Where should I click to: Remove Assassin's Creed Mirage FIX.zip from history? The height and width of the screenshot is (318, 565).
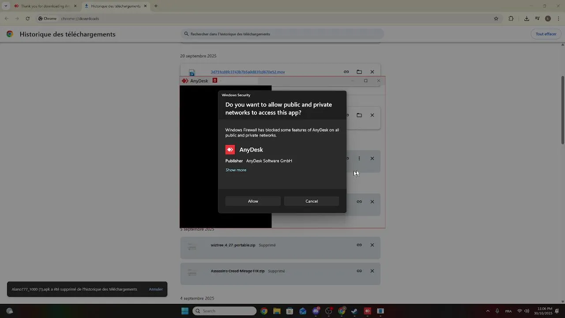click(x=372, y=271)
